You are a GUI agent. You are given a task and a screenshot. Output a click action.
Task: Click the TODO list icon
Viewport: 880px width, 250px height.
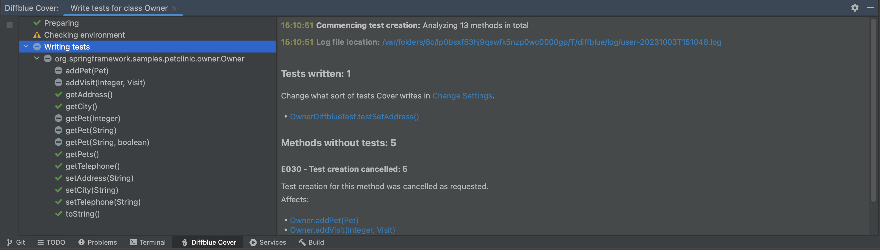click(40, 242)
